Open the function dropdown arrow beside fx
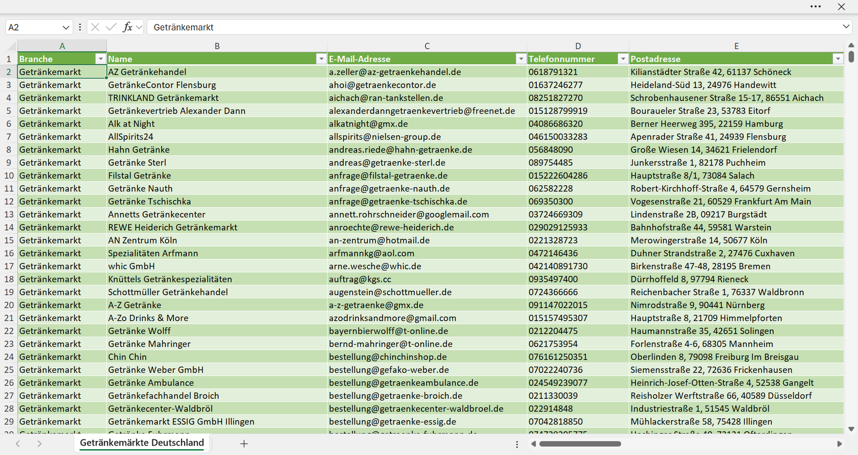 (x=139, y=27)
